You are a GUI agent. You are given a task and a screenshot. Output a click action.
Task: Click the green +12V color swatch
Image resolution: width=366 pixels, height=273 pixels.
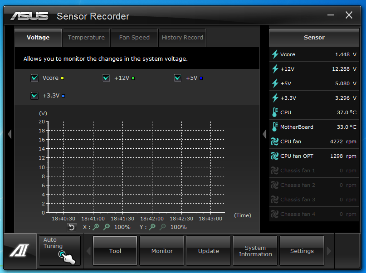click(x=133, y=78)
